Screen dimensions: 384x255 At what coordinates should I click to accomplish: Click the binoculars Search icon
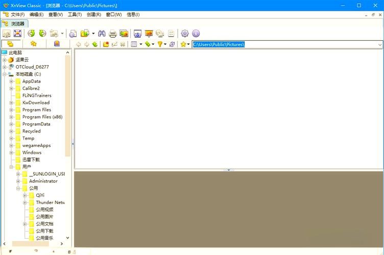[102, 33]
